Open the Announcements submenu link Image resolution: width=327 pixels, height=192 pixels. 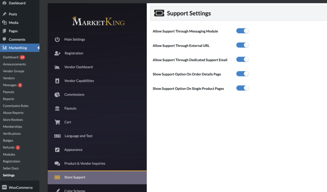(14, 64)
